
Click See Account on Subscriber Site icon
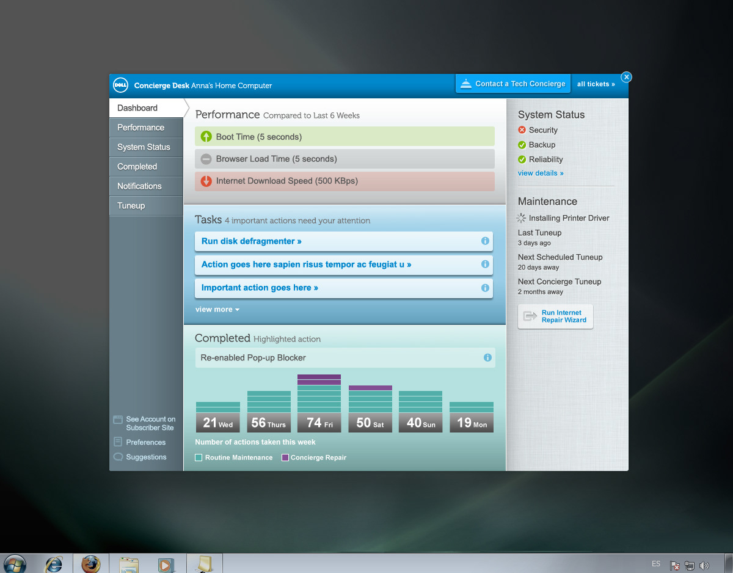coord(118,420)
